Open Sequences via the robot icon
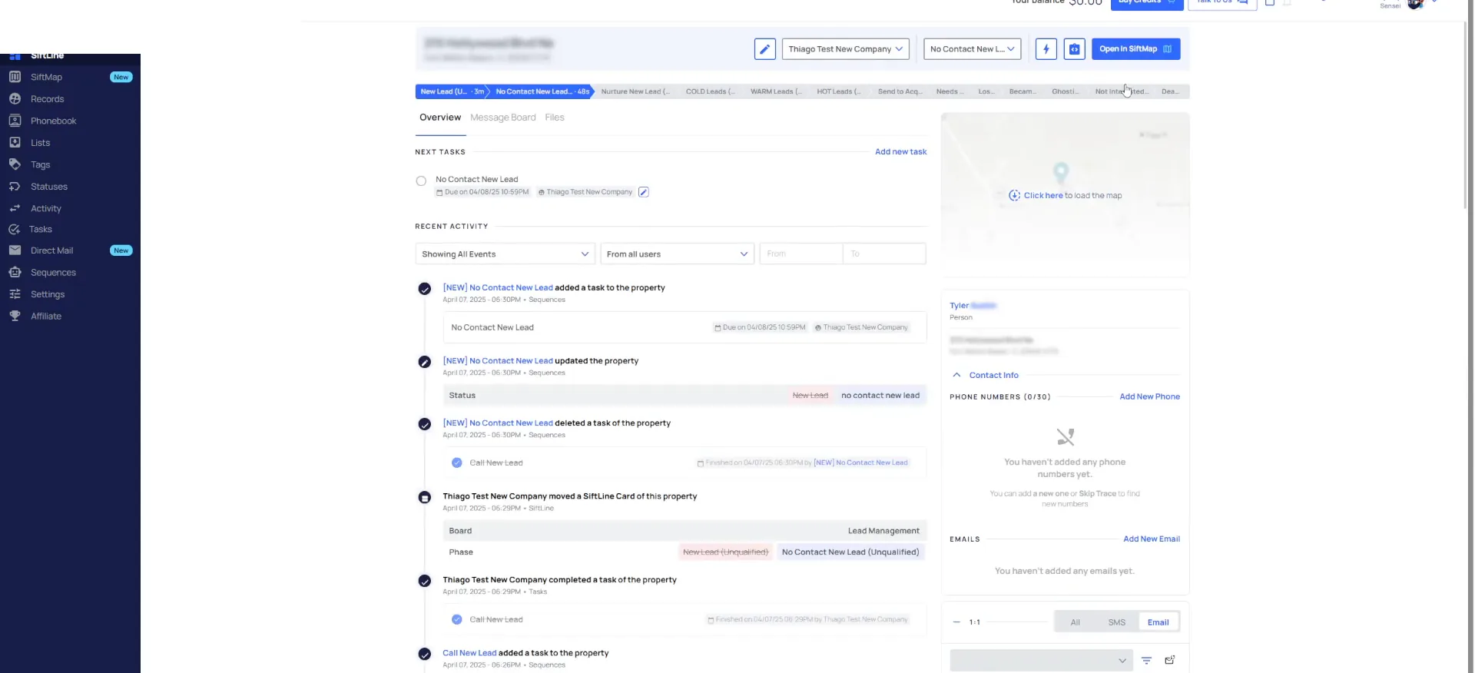This screenshot has height=673, width=1475. pos(15,272)
